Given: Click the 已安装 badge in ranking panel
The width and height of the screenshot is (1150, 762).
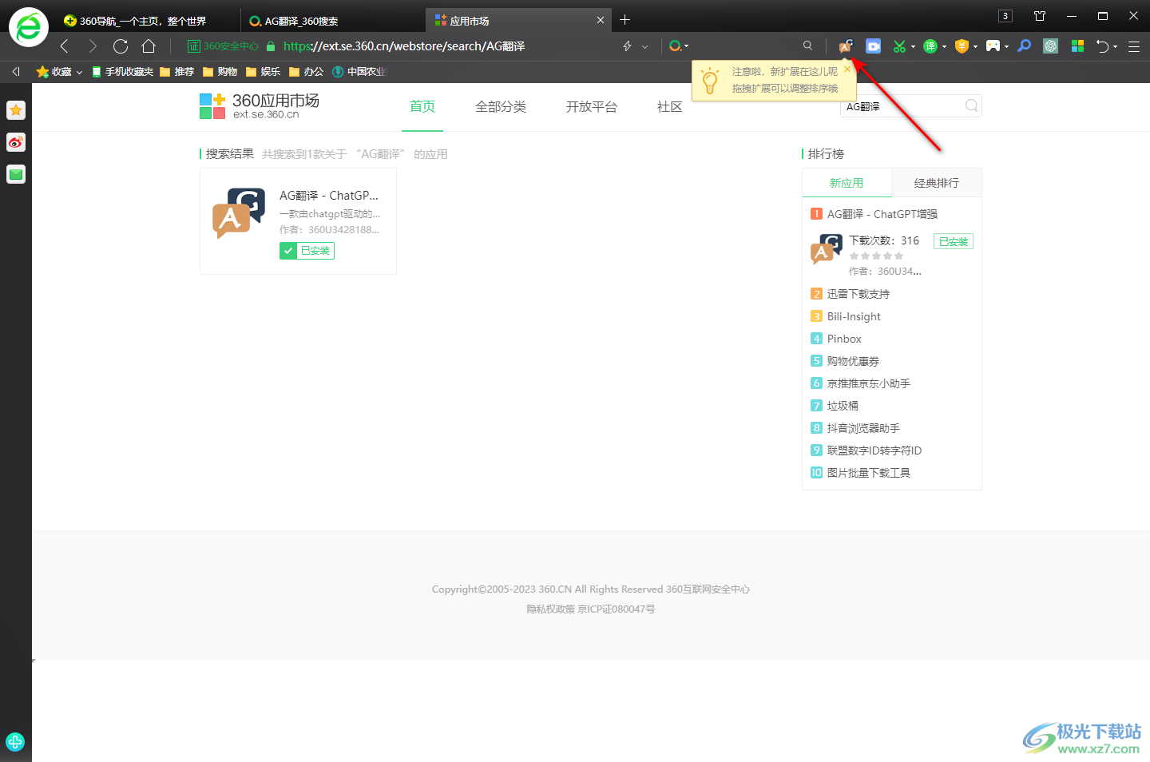Looking at the screenshot, I should (x=954, y=241).
